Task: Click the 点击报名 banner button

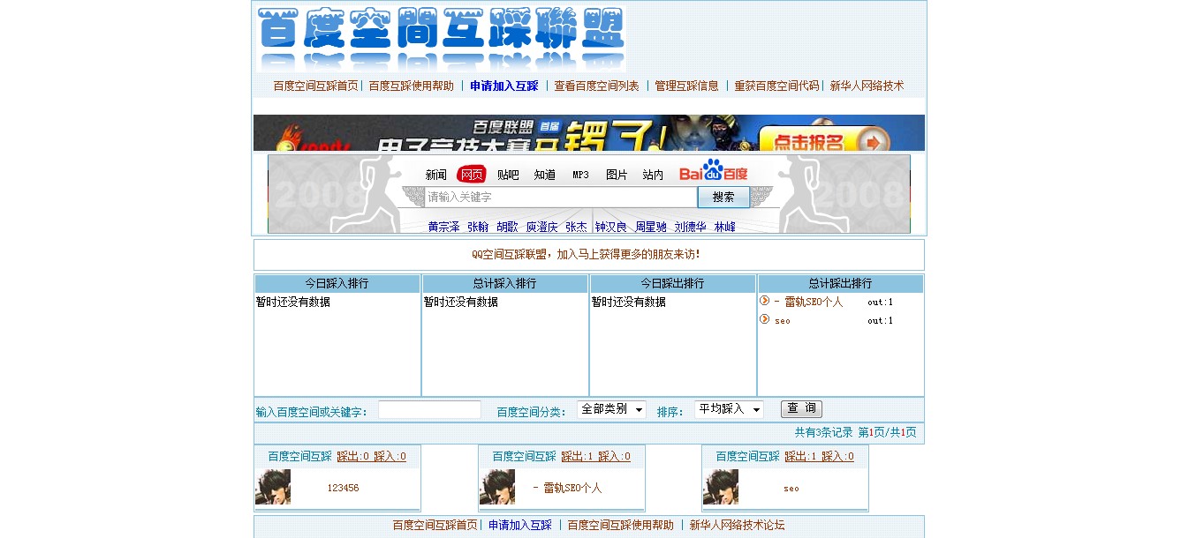Action: point(821,140)
